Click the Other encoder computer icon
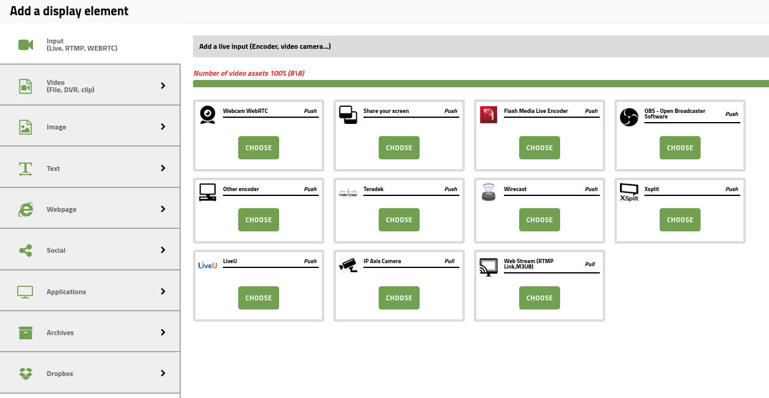Screen dimensions: 769x398 tap(208, 192)
